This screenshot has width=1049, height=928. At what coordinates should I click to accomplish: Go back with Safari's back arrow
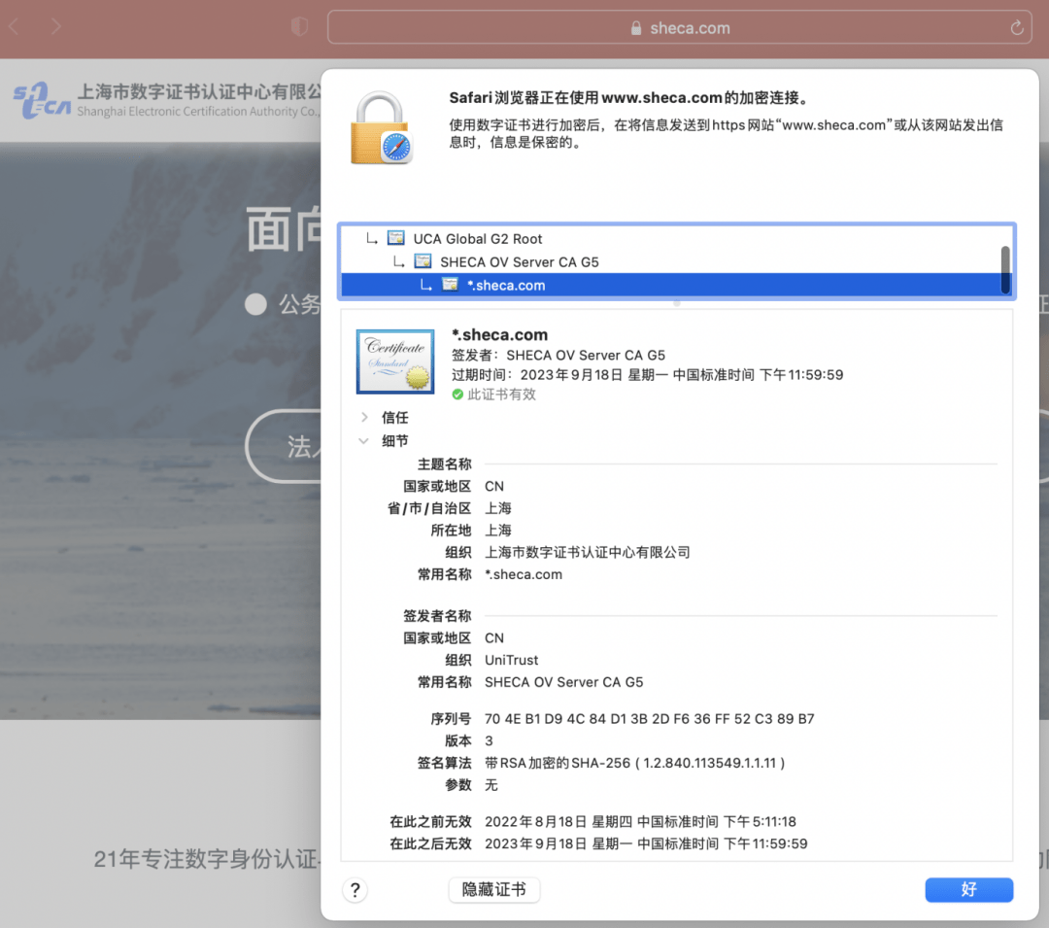click(14, 27)
